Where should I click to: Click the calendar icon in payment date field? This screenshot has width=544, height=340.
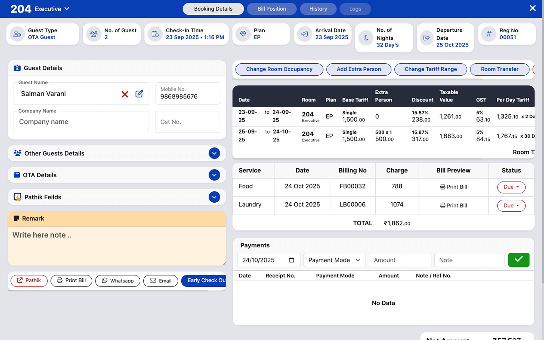point(291,260)
